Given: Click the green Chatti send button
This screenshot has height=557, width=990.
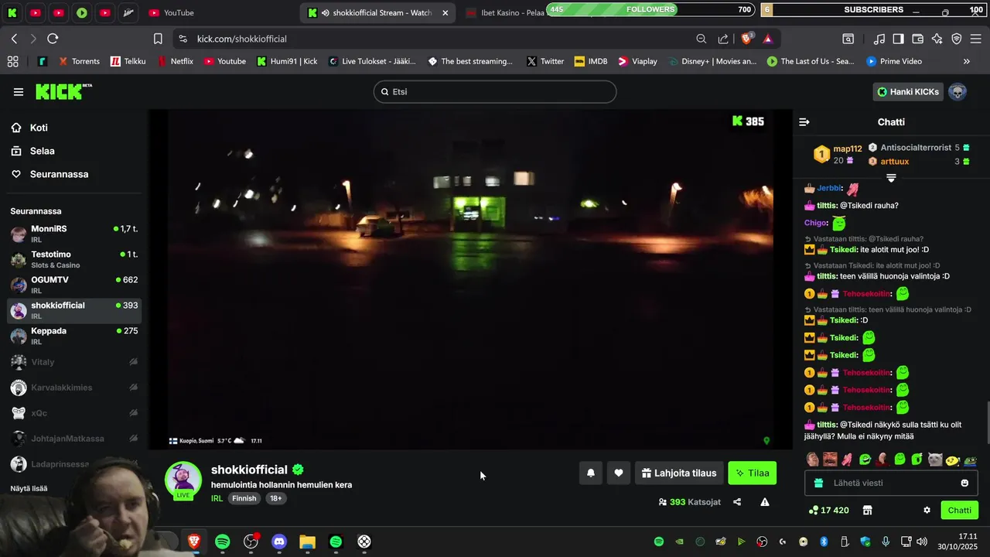Looking at the screenshot, I should point(959,510).
